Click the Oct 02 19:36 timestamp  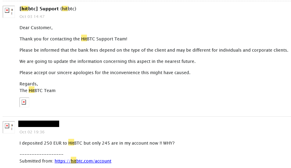point(32,132)
